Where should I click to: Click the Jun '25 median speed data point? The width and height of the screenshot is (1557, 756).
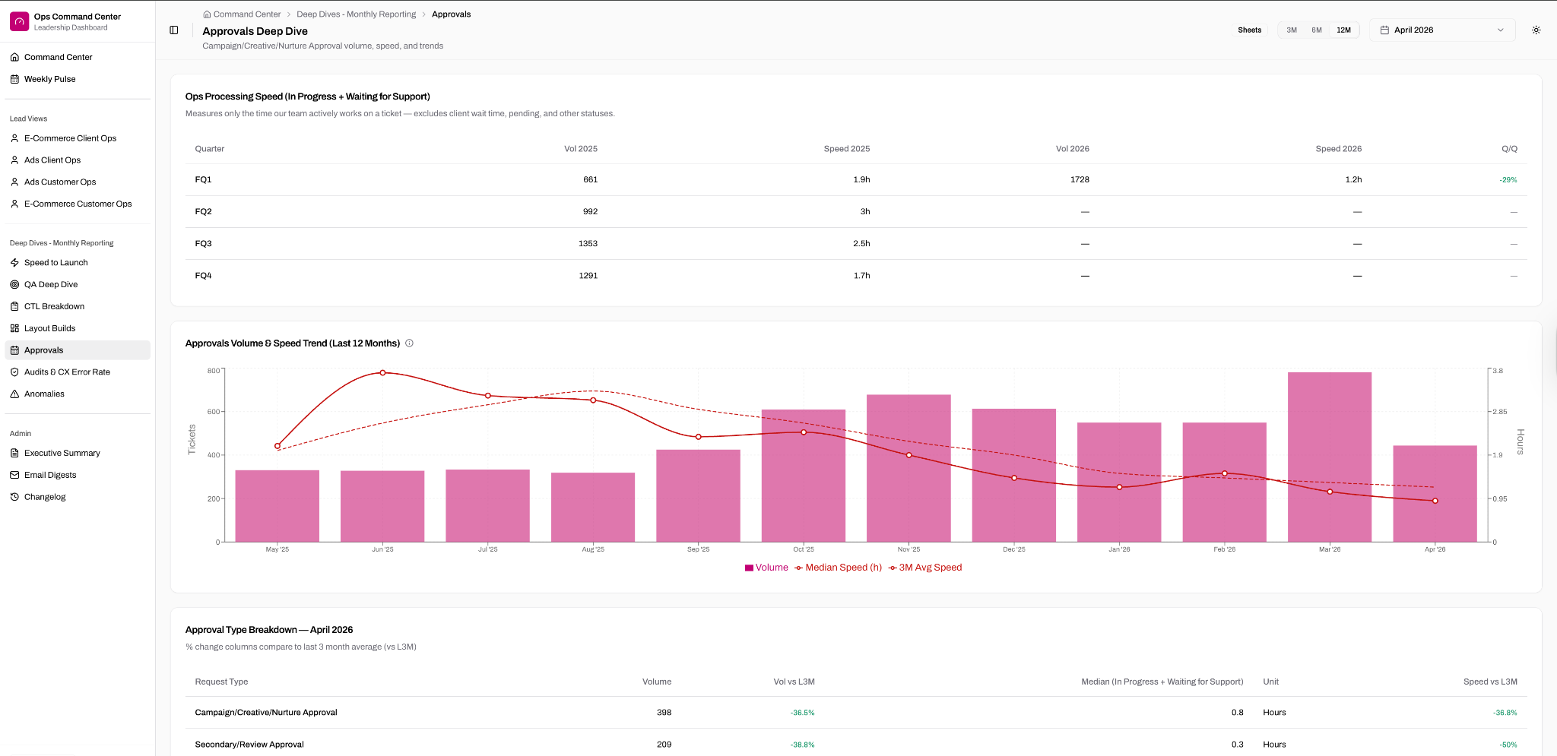click(382, 373)
